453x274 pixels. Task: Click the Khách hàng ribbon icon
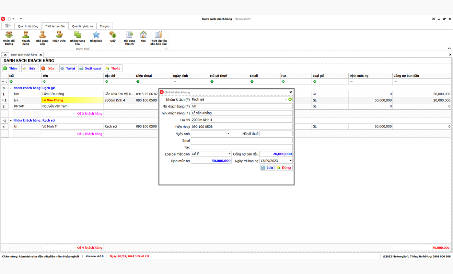tap(26, 38)
